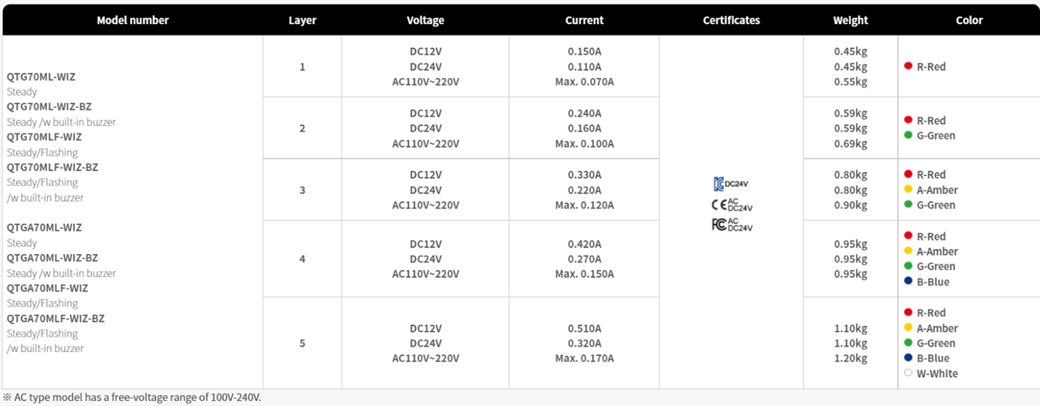Click the green dot in Layer 2 row
This screenshot has height=406, width=1040.
click(x=909, y=135)
